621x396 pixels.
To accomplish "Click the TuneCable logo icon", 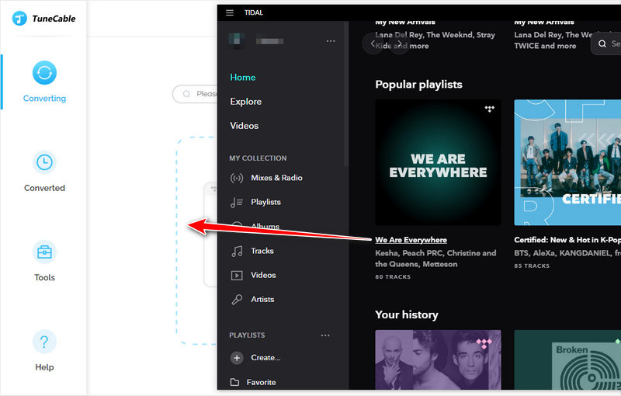I will coord(19,18).
